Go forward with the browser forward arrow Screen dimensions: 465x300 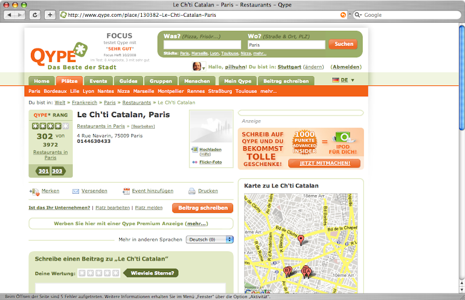(20, 15)
